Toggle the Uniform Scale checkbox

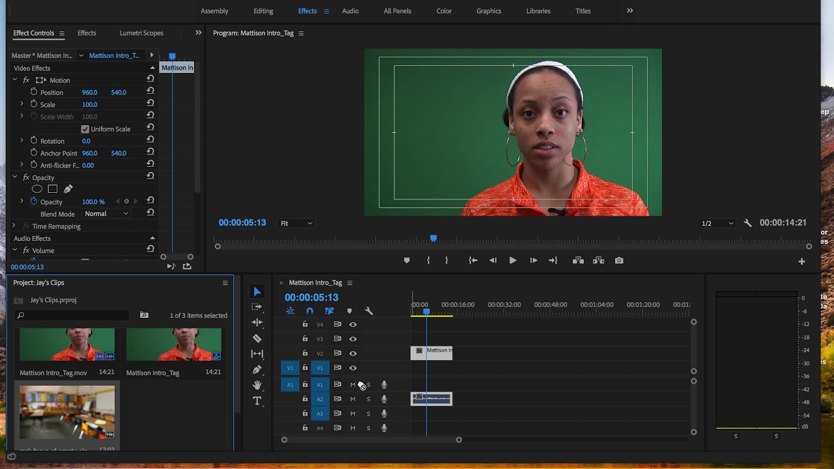click(x=85, y=129)
